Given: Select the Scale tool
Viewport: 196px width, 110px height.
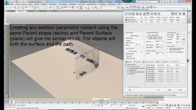Looking at the screenshot, I should click(58, 7).
